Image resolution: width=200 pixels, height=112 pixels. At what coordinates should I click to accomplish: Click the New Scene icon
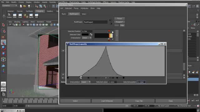21,6
